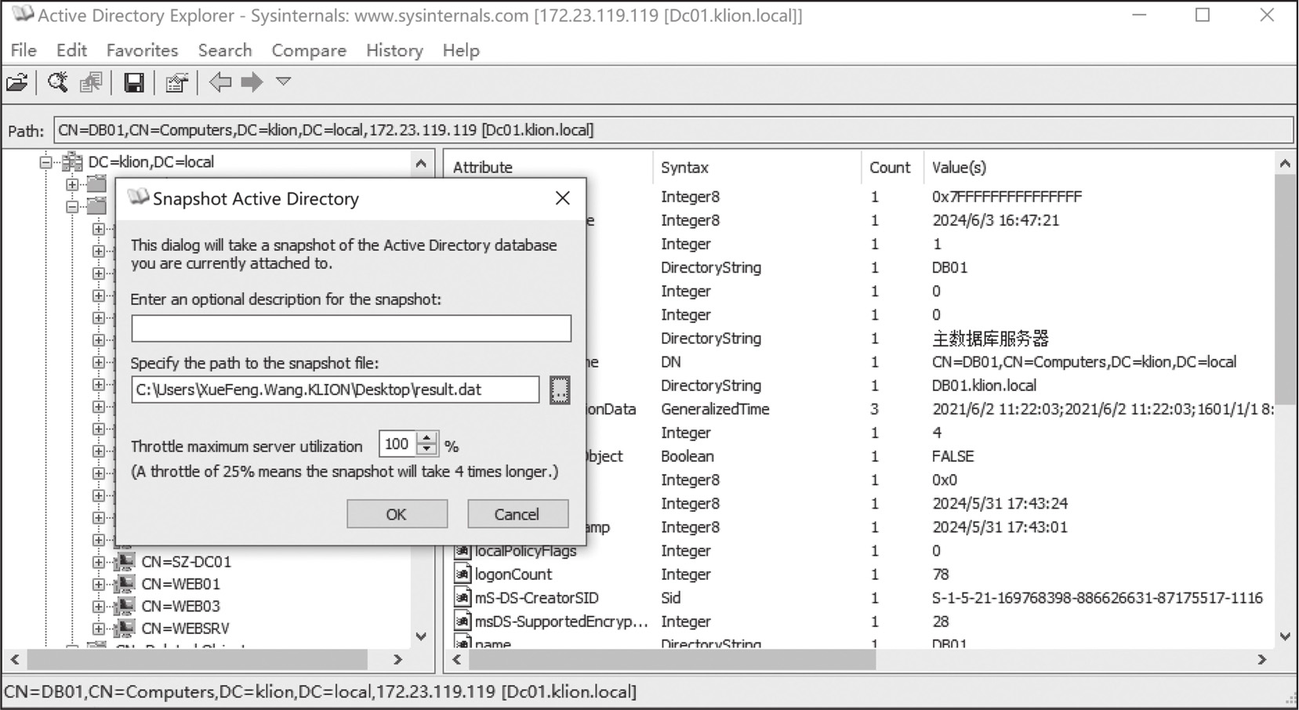This screenshot has width=1299, height=710.
Task: Click the Path address field
Action: click(x=673, y=130)
